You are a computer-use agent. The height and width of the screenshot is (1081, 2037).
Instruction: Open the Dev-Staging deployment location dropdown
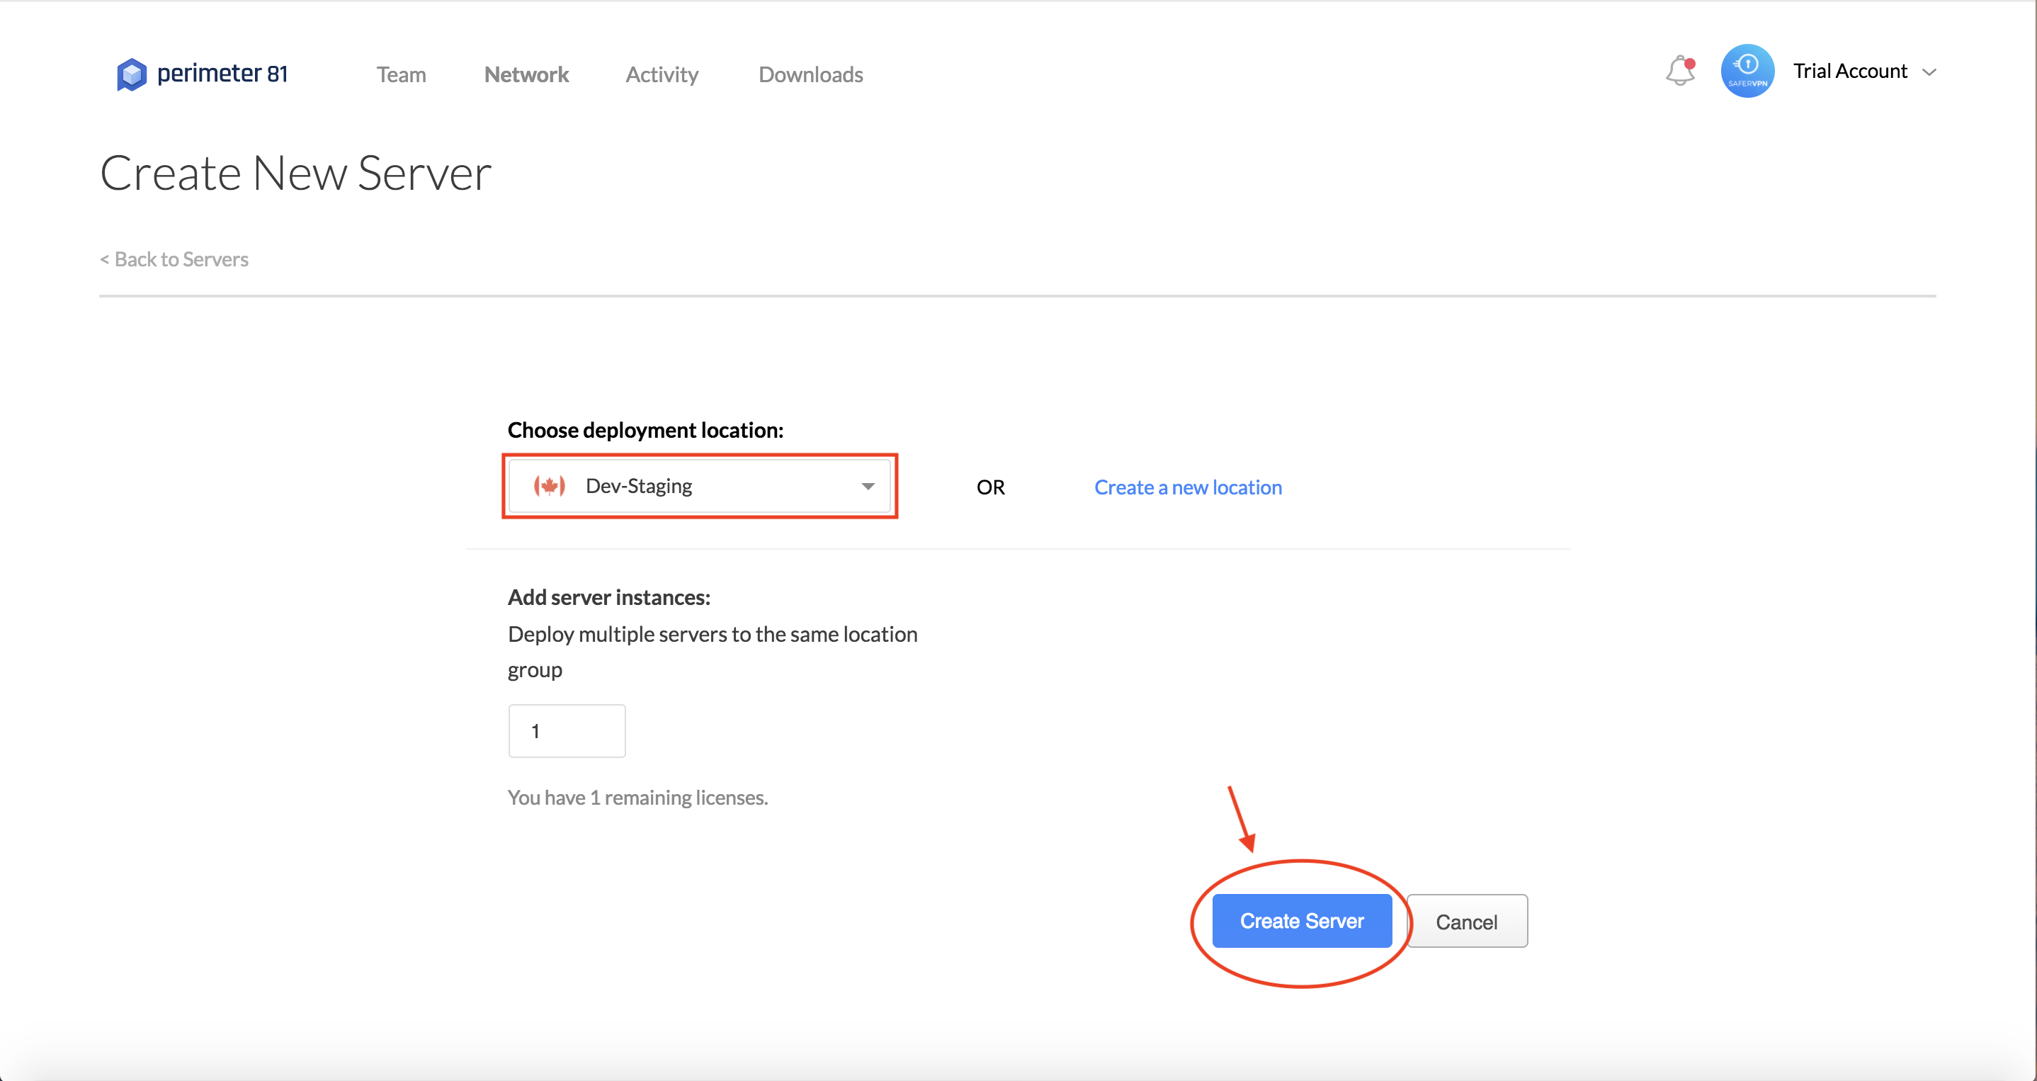[699, 485]
